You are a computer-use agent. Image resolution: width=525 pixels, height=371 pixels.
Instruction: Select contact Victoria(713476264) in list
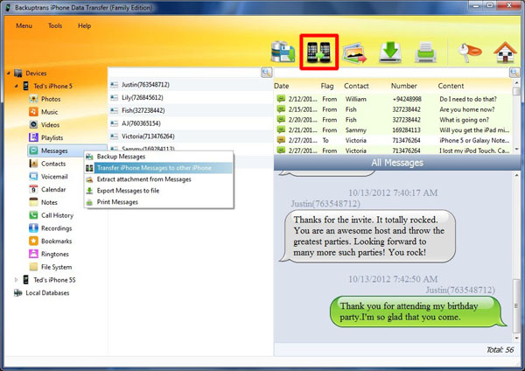[x=191, y=136]
